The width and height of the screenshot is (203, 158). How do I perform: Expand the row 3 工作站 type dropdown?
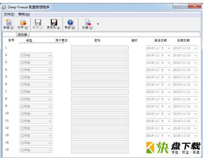pyautogui.click(x=36, y=63)
